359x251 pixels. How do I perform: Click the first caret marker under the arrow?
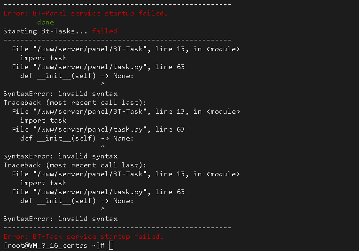click(x=103, y=84)
